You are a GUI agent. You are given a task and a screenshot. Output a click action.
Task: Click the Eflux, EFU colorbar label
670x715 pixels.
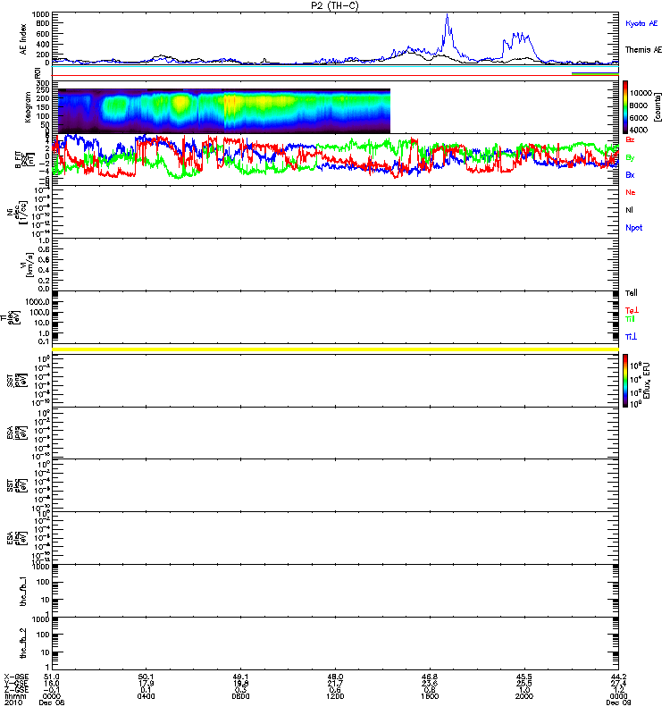646,381
